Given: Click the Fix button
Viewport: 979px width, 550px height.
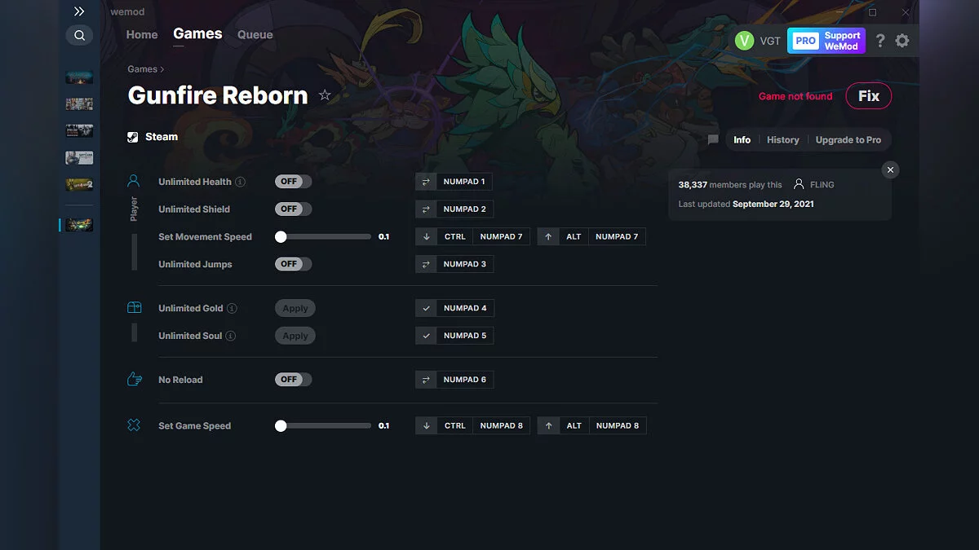Looking at the screenshot, I should pyautogui.click(x=869, y=96).
